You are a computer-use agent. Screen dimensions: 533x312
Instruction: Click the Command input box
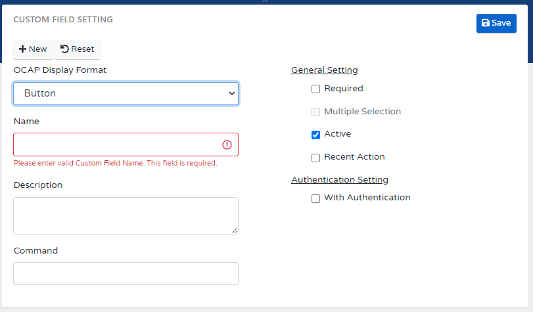[126, 274]
